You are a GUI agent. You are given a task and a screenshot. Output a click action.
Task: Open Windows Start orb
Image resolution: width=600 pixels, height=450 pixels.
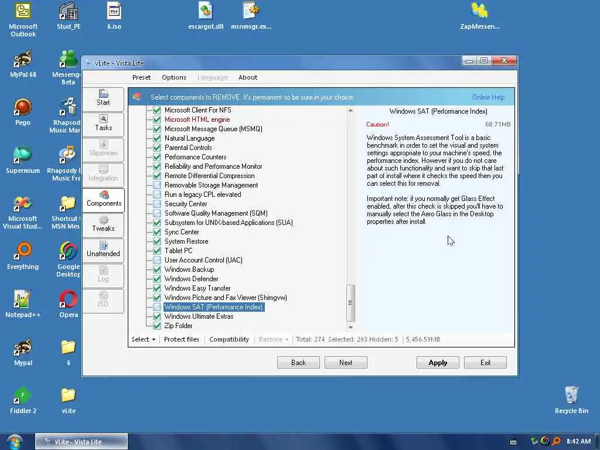[14, 442]
